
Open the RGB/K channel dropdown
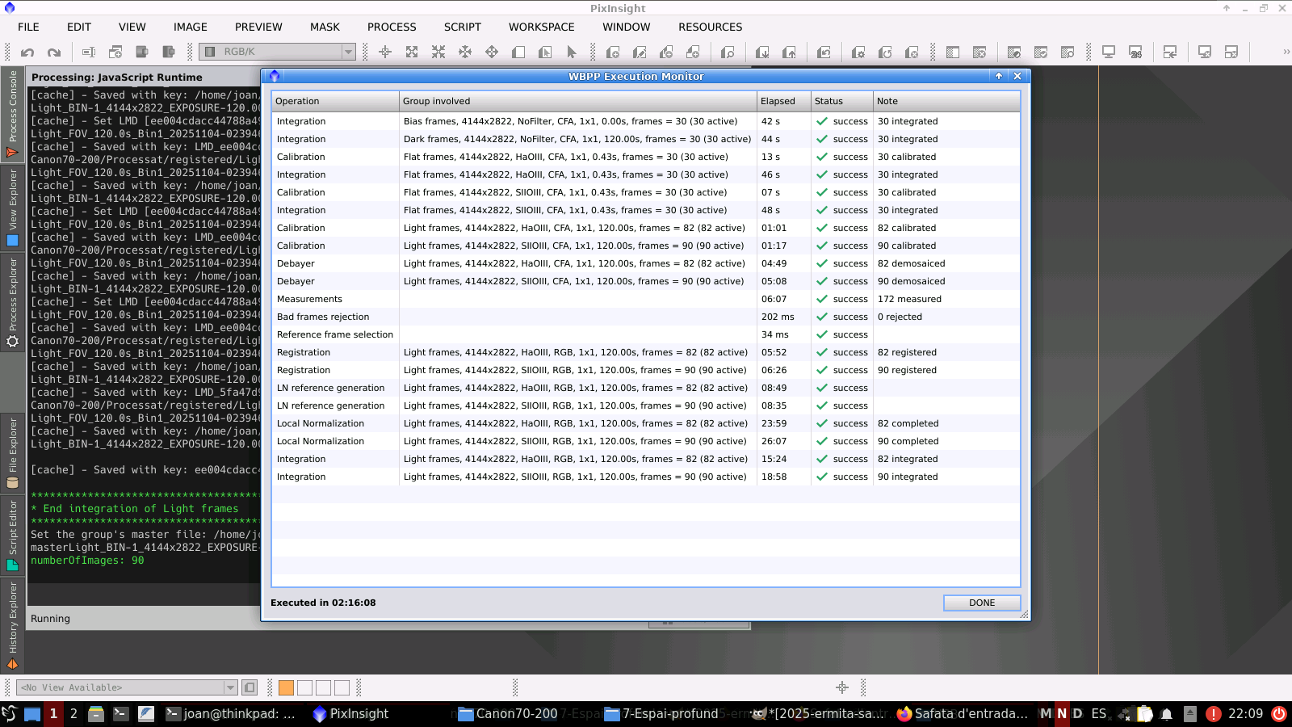click(277, 52)
